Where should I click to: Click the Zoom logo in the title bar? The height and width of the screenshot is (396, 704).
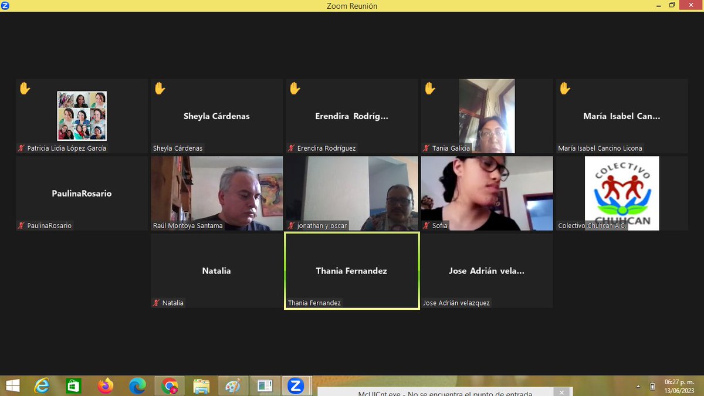click(5, 5)
